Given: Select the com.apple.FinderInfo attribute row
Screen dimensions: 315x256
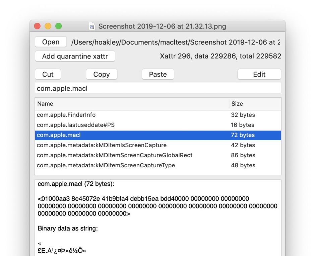Looking at the screenshot, I should pos(101,114).
